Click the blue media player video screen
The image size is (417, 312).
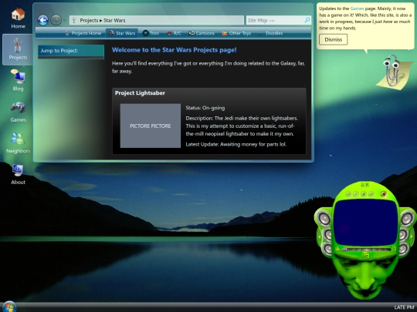click(x=365, y=223)
